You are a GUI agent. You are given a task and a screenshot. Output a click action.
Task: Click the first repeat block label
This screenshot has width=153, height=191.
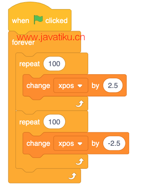(30, 64)
